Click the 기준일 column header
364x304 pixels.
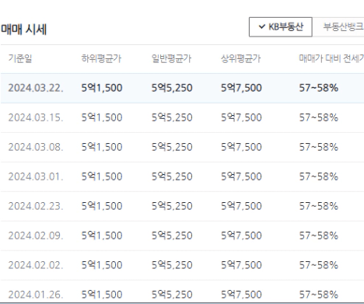[20, 58]
